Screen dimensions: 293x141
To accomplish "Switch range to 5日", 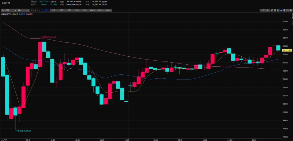I will 69,10.
